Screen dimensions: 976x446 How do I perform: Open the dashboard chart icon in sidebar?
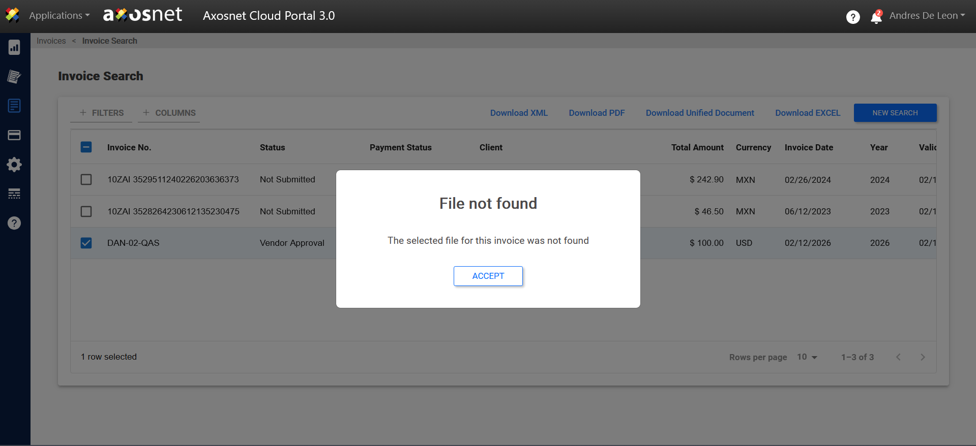14,48
